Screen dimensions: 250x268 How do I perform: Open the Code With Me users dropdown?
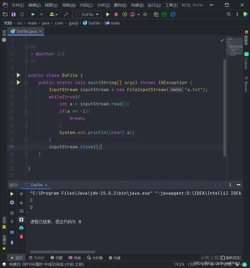[x=54, y=14]
